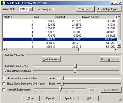The width and height of the screenshot is (123, 103).
Task: Enable Show Displacement Vectors checkbox
Action: pos(4,78)
